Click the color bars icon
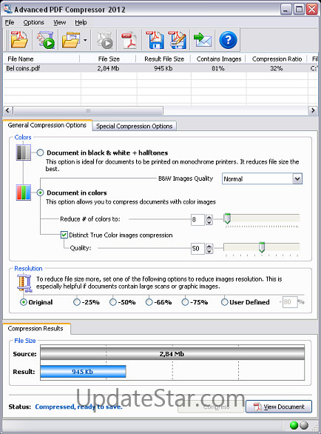The image size is (321, 434). (24, 193)
